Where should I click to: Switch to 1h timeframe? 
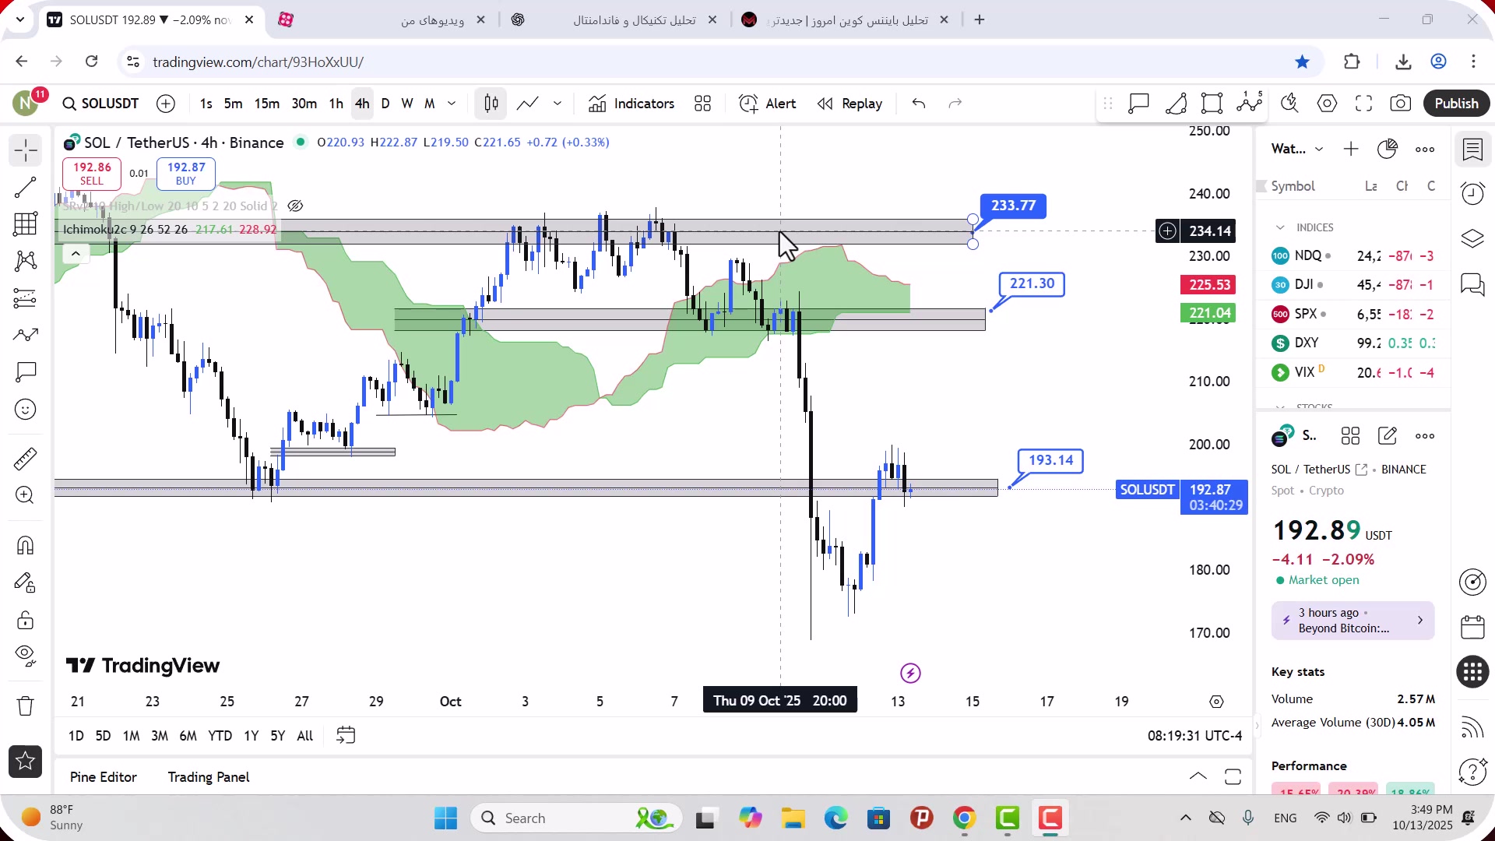(336, 104)
